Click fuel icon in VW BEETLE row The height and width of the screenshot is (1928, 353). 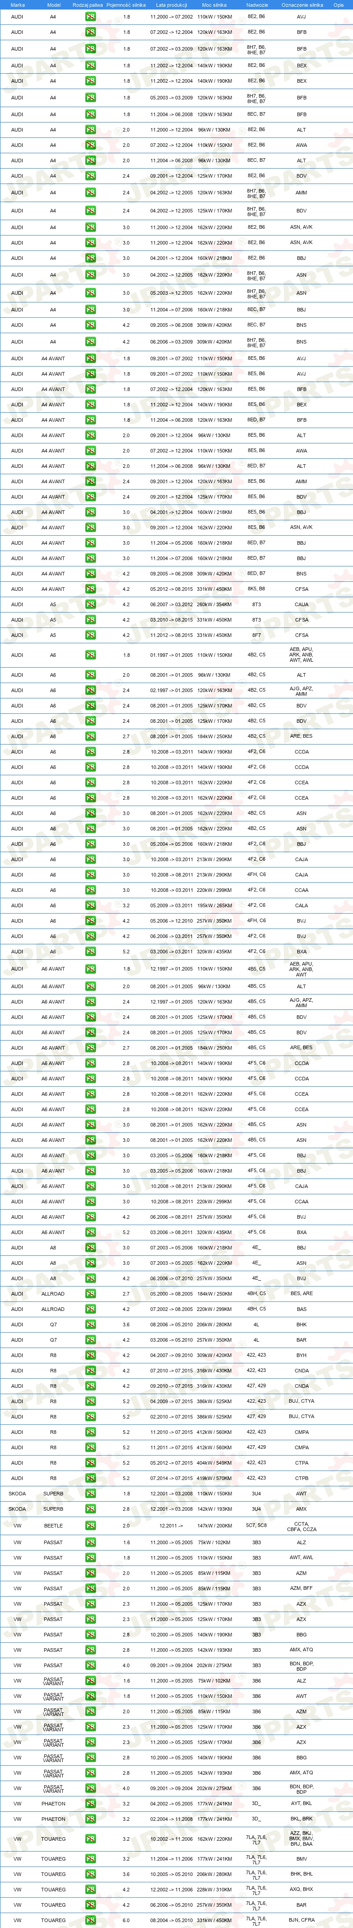90,1525
